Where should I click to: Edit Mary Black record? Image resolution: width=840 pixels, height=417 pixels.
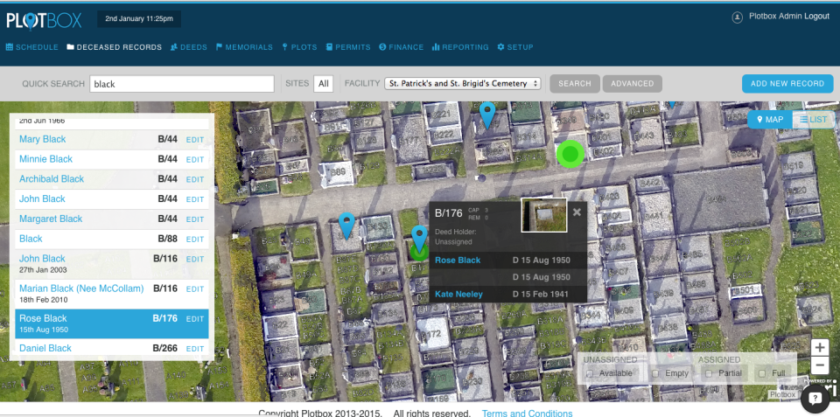195,140
